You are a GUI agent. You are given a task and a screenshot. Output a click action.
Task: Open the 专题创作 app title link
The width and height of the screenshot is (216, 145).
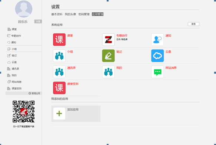pos(122,36)
